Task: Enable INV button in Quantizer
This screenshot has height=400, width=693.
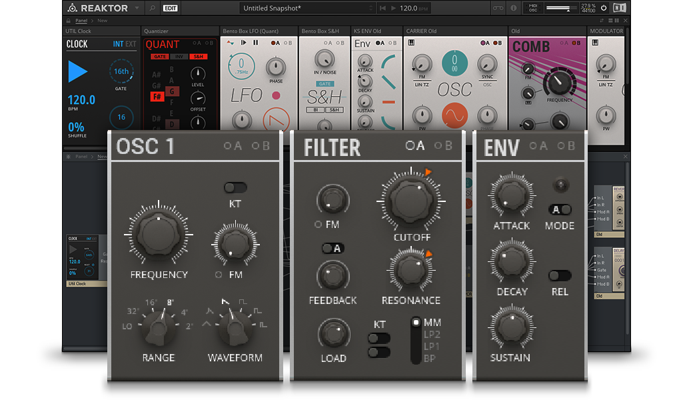Action: pyautogui.click(x=179, y=57)
